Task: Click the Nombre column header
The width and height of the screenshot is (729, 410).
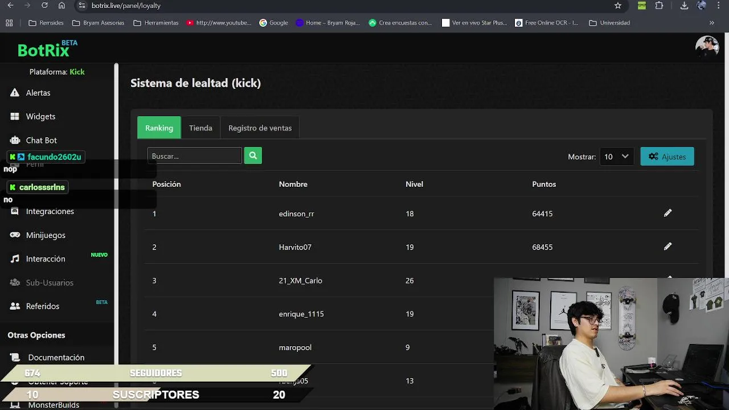Action: click(293, 184)
